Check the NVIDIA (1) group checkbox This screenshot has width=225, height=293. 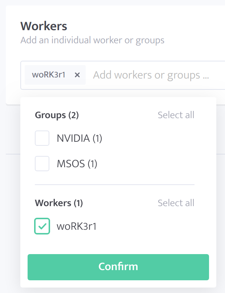(x=42, y=138)
